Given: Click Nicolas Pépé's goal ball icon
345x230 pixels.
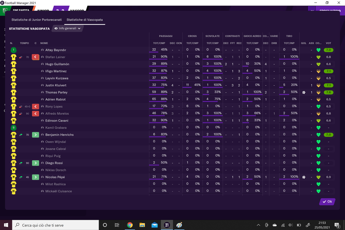Looking at the screenshot, I should [x=304, y=177].
